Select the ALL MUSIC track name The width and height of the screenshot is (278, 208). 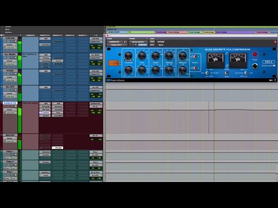10,54
